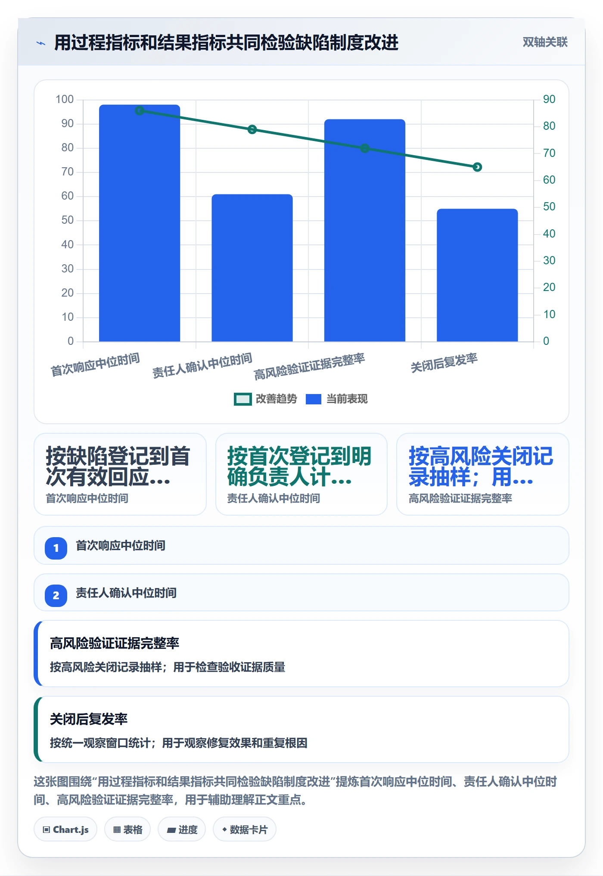Click the 关闭后复发率 description card
603x876 pixels.
(301, 729)
